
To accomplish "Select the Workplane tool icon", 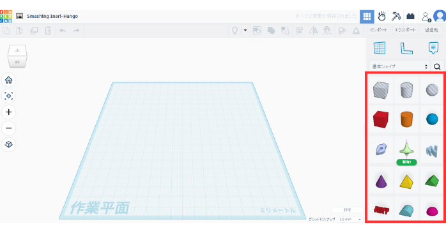I will [x=380, y=48].
